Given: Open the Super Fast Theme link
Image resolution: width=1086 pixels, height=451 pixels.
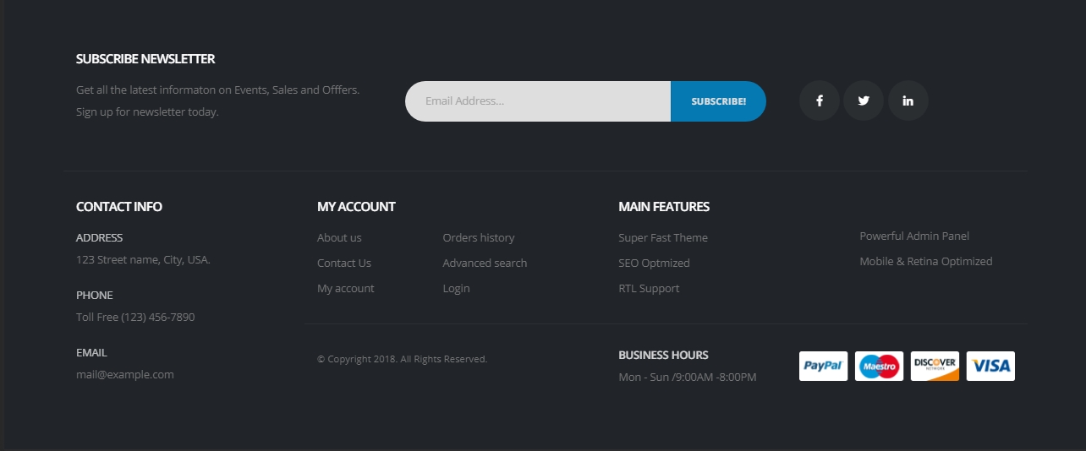Looking at the screenshot, I should (663, 237).
